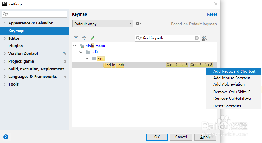
Task: Click the Ctrl+Shift+F shortcut label
Action: coord(177,65)
